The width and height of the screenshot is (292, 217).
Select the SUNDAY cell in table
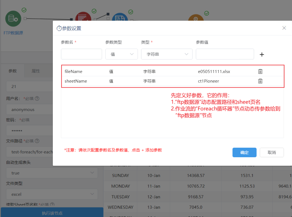coord(121,176)
